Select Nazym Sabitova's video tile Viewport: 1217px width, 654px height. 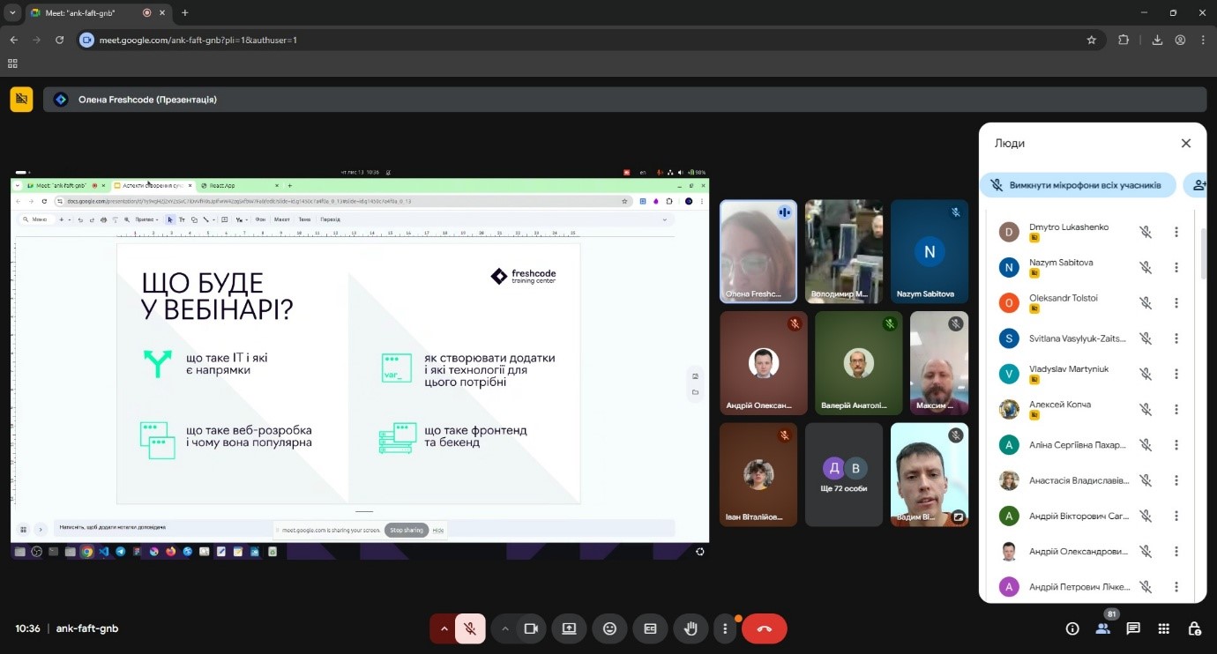click(929, 251)
